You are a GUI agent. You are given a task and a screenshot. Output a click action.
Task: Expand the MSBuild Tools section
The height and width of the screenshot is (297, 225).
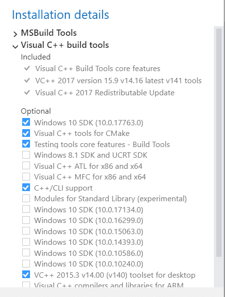15,34
